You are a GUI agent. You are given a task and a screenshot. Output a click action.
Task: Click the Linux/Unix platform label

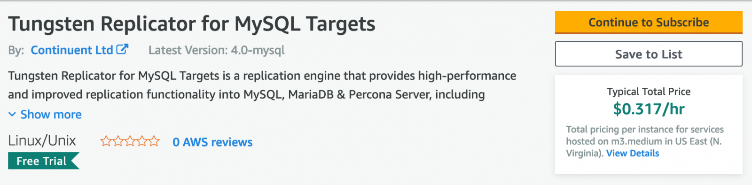coord(42,140)
